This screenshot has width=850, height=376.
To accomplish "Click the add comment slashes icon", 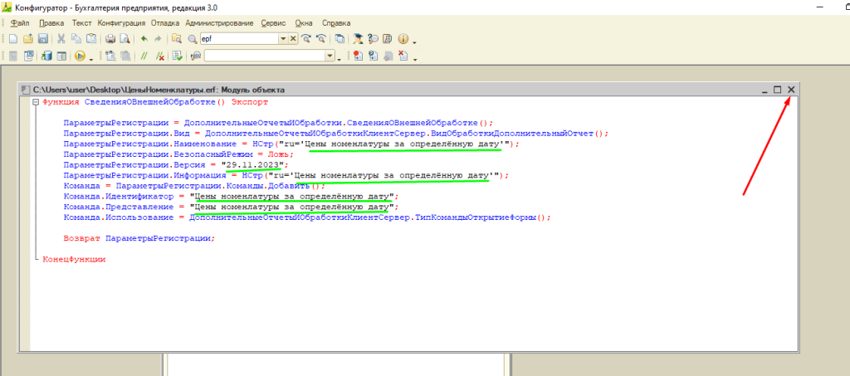I will coord(144,56).
